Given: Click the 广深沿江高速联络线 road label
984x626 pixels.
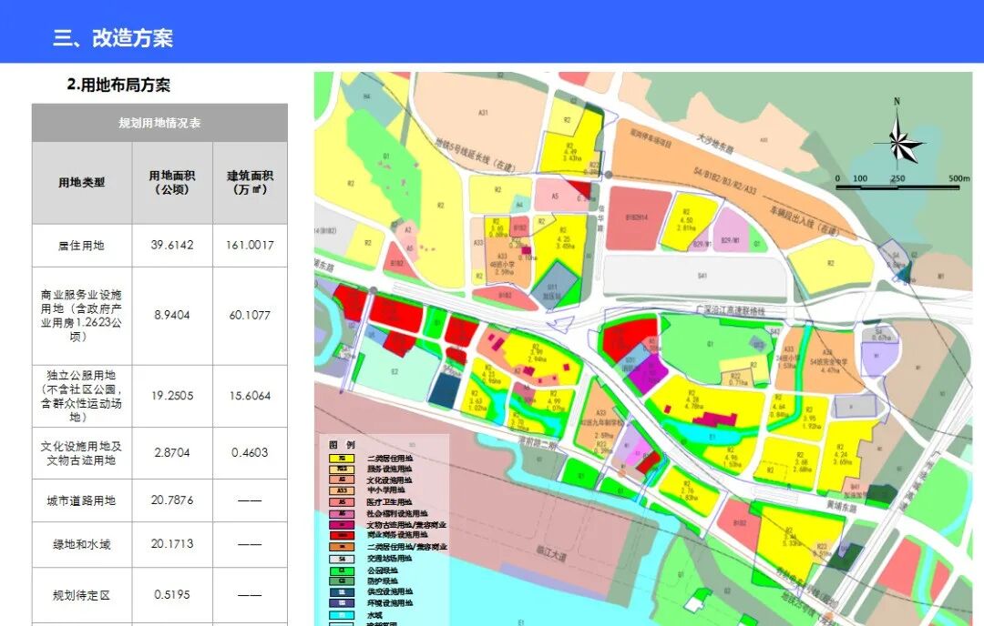Looking at the screenshot, I should (x=731, y=309).
